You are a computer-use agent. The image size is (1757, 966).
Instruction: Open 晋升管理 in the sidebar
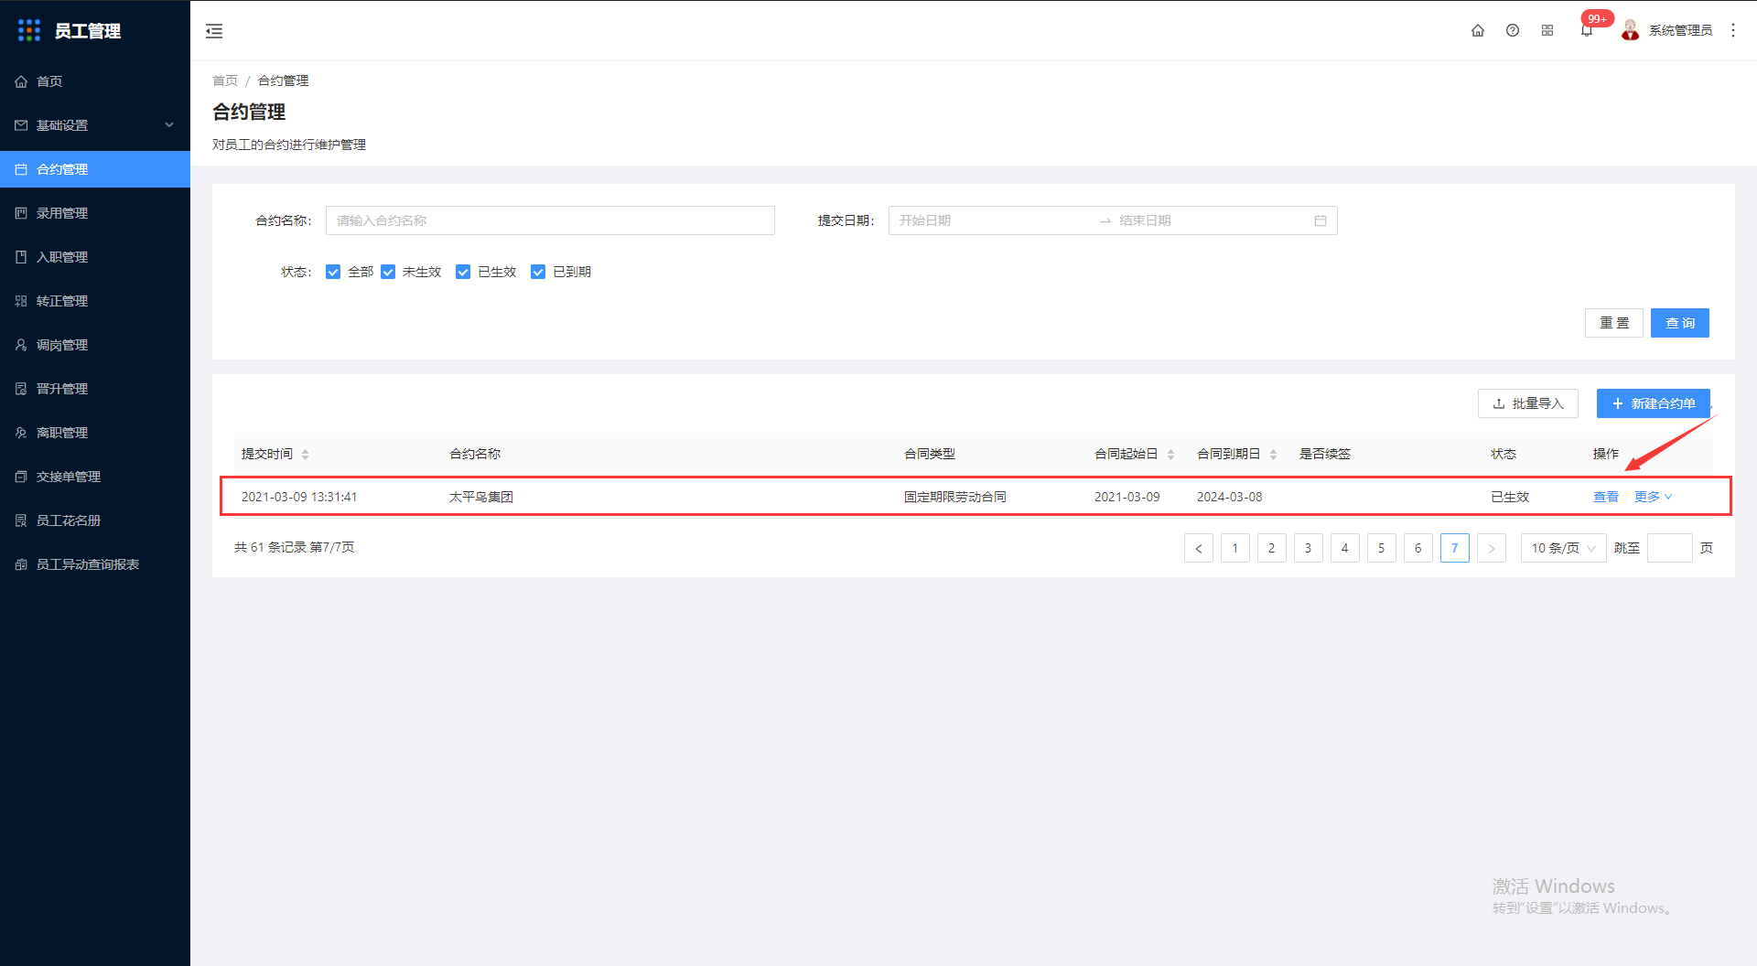(x=95, y=389)
